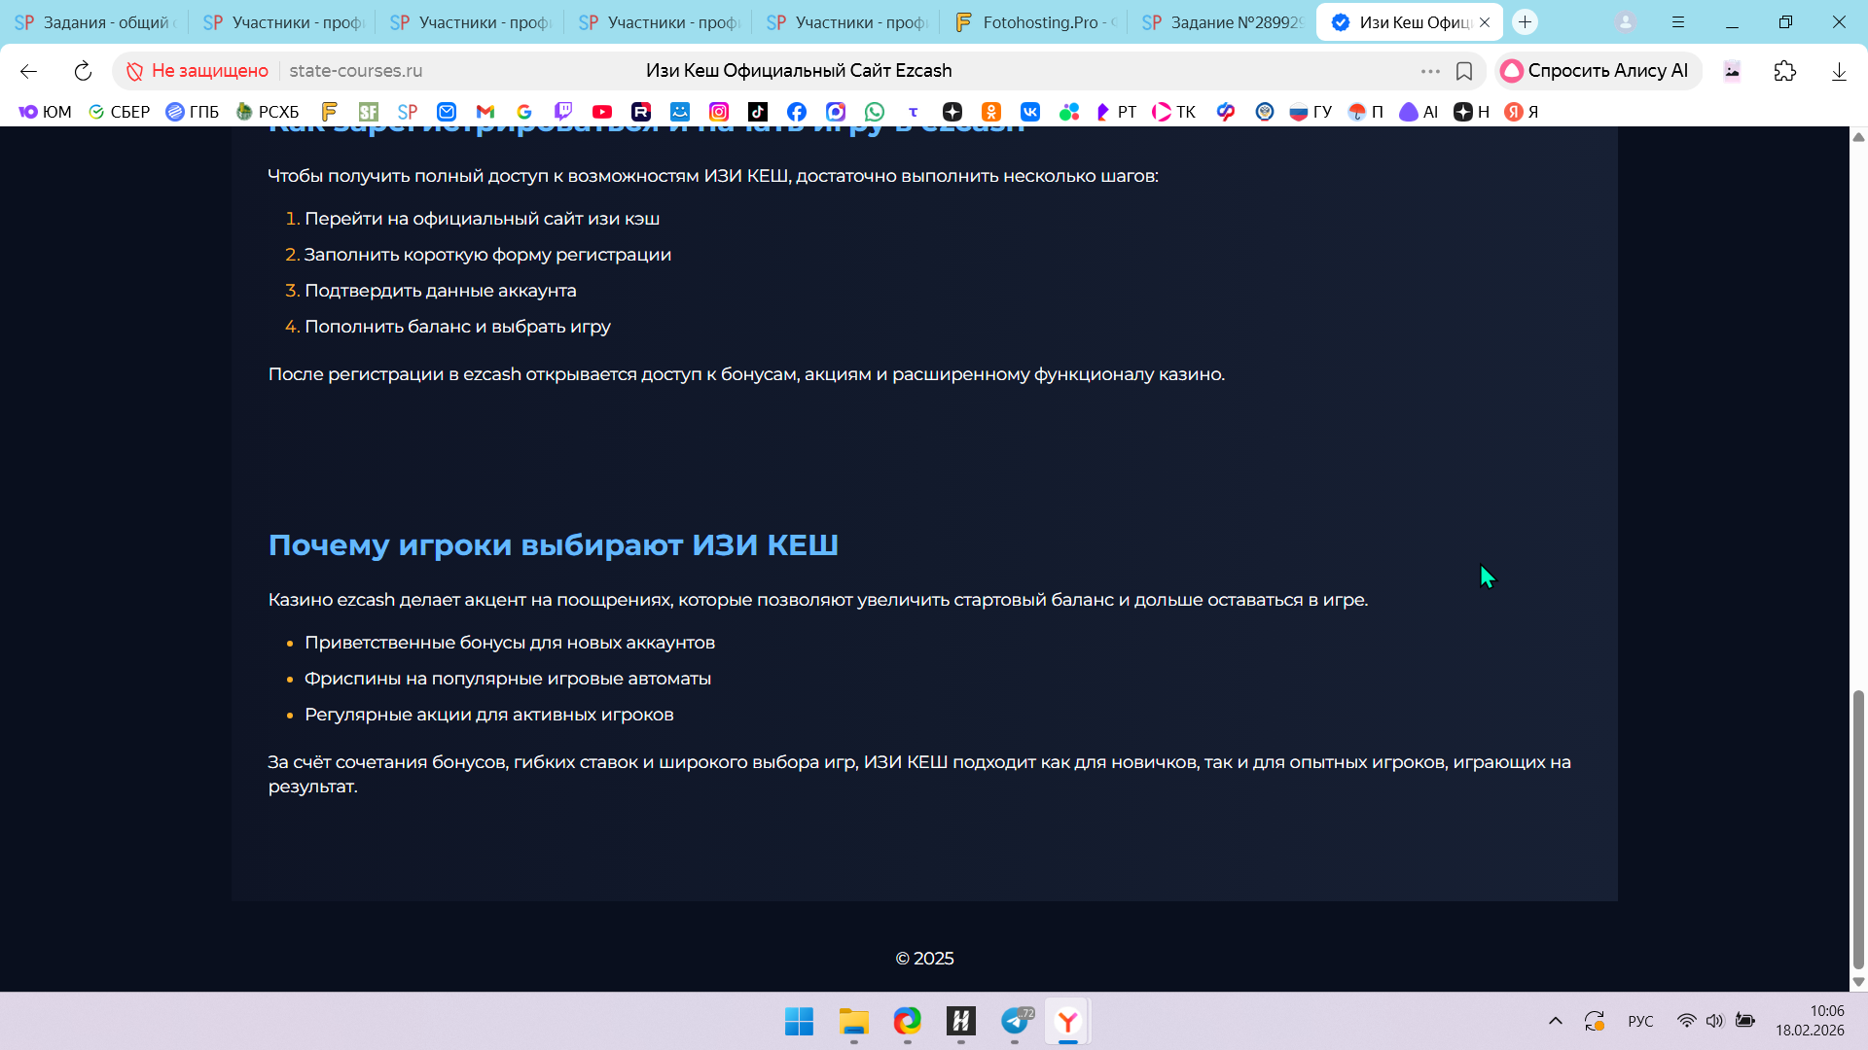1868x1050 pixels.
Task: Expand the system tray hidden icons chevron
Action: pyautogui.click(x=1556, y=1021)
